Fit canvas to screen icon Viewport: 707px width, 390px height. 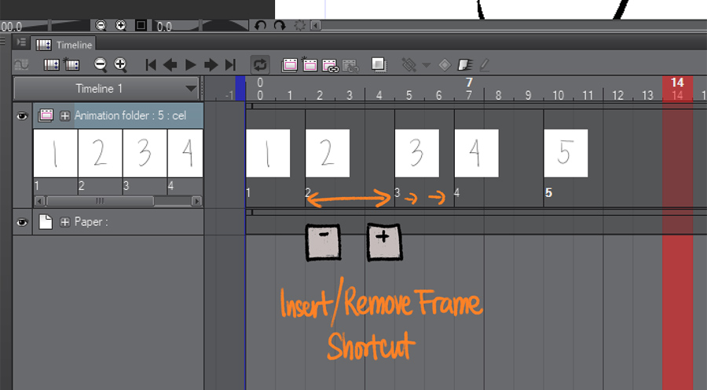pos(141,26)
